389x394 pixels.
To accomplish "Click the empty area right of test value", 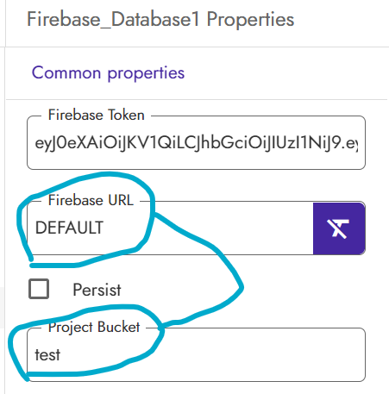I will 213,354.
